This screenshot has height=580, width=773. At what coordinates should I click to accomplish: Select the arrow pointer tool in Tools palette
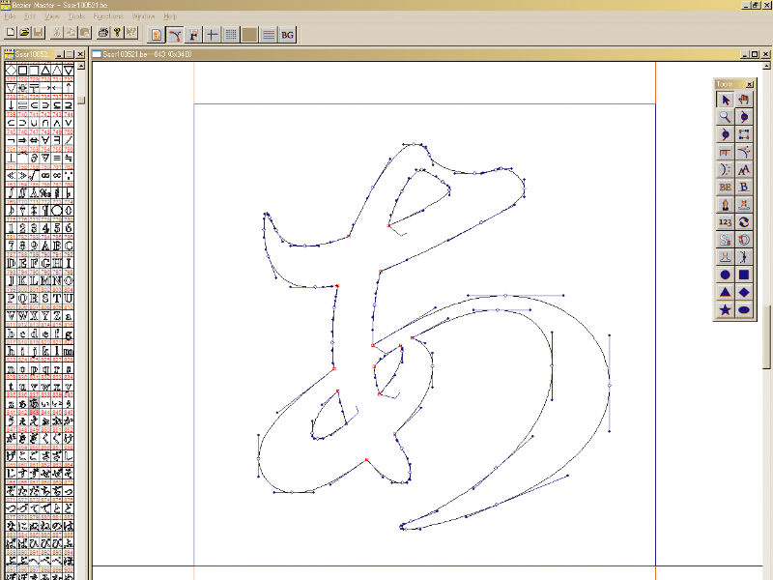pos(725,100)
